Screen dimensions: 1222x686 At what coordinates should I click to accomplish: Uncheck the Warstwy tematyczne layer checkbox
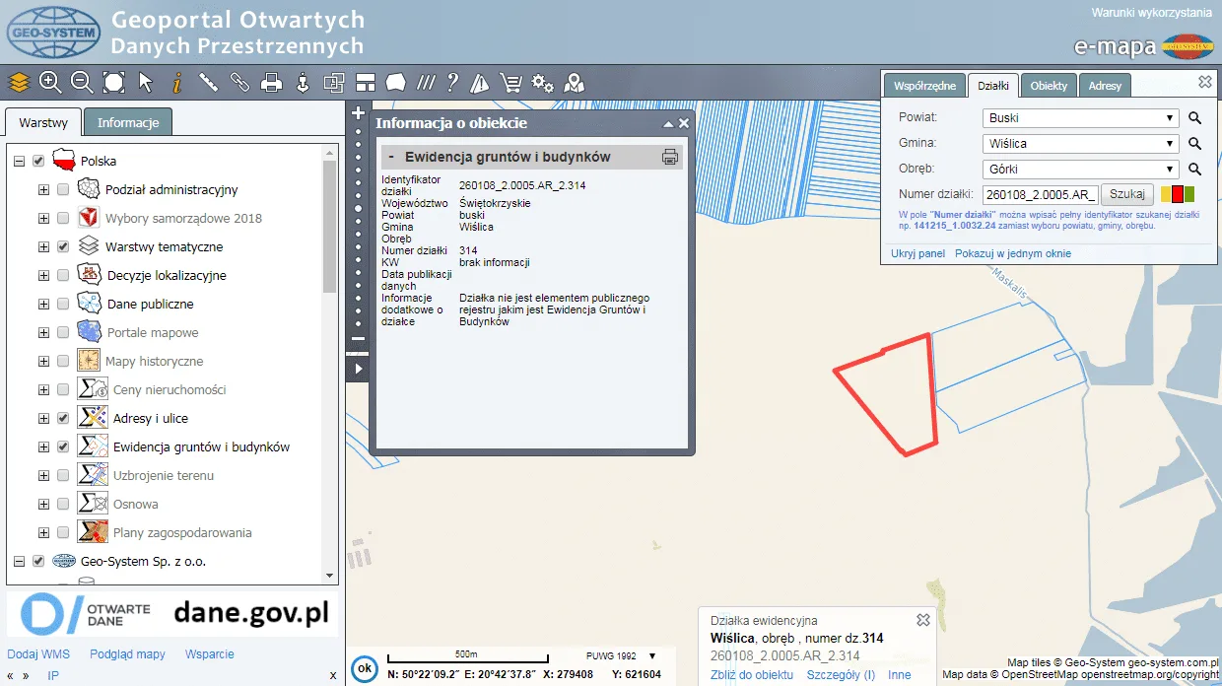click(x=63, y=246)
